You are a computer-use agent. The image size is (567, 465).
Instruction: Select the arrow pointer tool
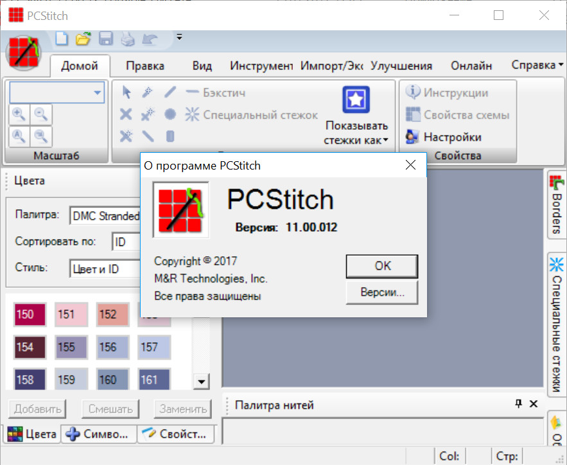pos(126,92)
